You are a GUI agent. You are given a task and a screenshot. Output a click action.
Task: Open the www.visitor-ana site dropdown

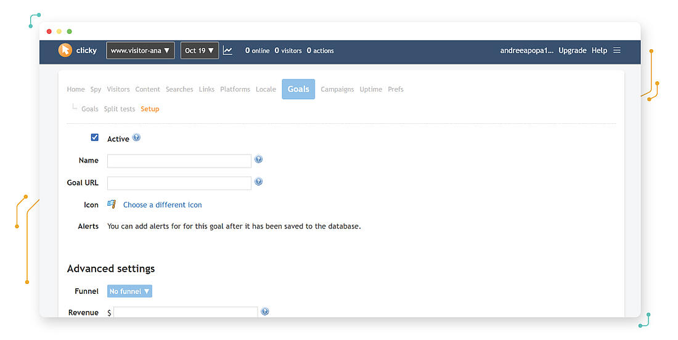pyautogui.click(x=141, y=51)
